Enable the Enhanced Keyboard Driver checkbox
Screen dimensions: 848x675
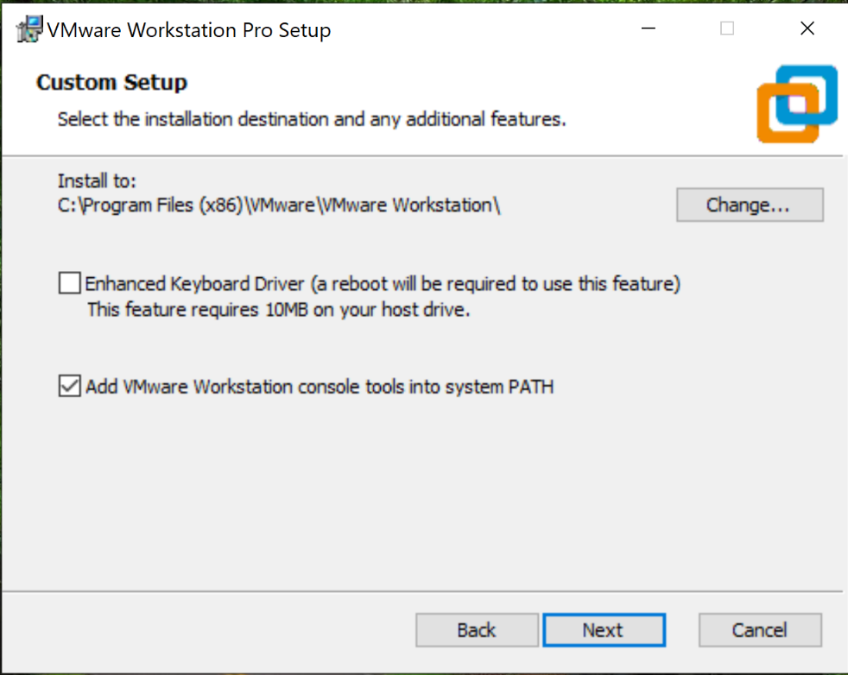[x=69, y=283]
